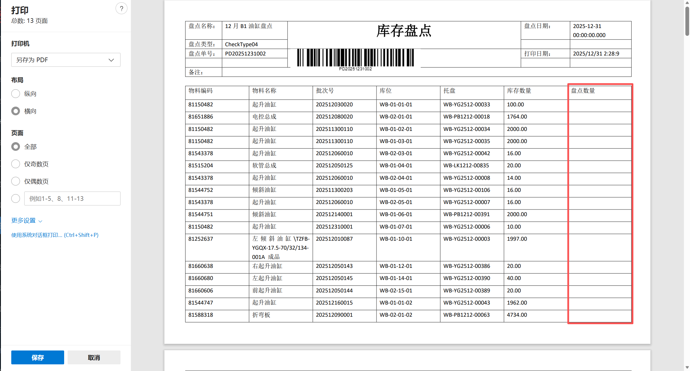The image size is (690, 371).
Task: Select 仅奇数页 odd pages only
Action: tap(16, 164)
